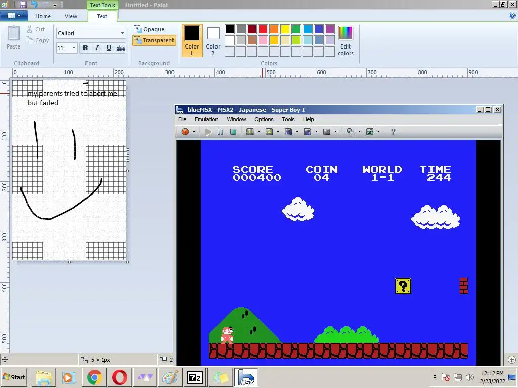
Task: Expand the second disk drive dropdown arrow
Action: (316, 132)
